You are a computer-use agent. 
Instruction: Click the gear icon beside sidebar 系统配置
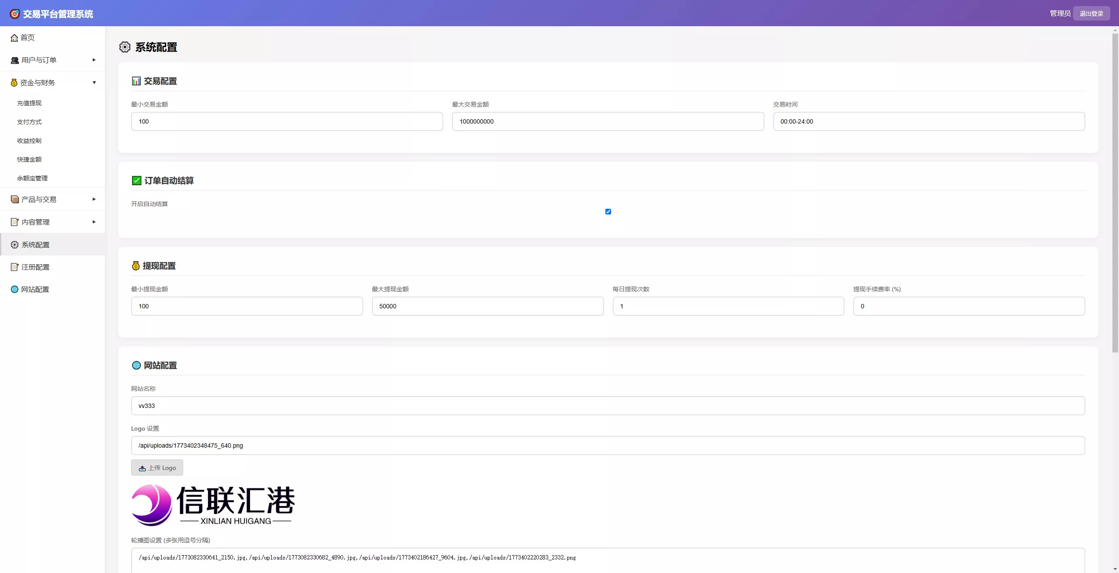click(x=15, y=245)
